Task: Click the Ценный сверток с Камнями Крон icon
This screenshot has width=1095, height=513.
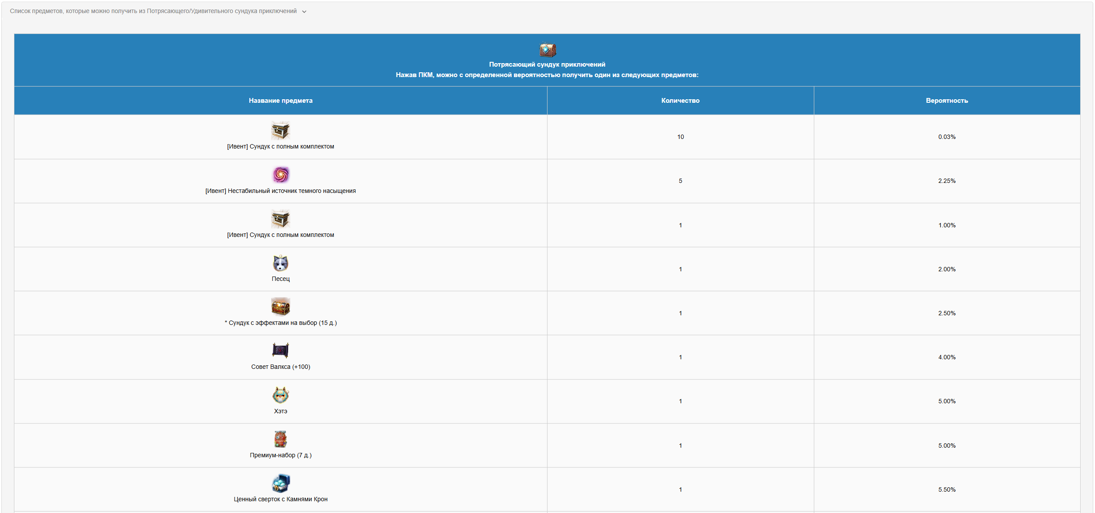Action: (280, 483)
